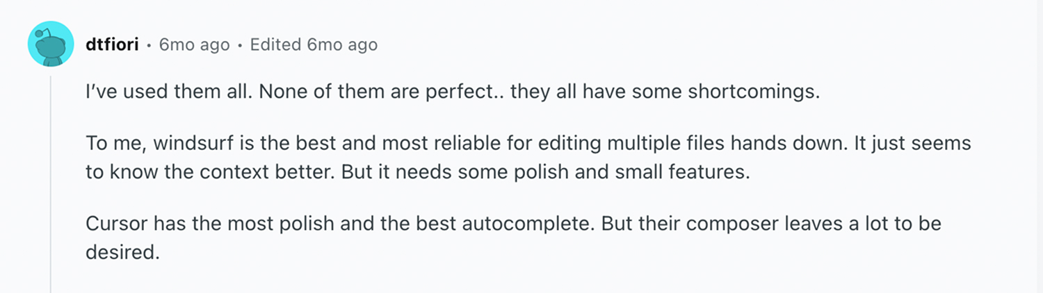Click dtfiori's Snoo avatar icon
This screenshot has height=293, width=1043.
51,44
